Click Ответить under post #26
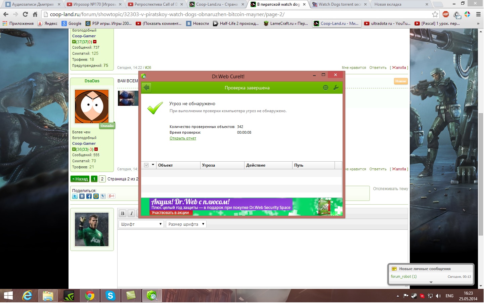 pos(378,68)
